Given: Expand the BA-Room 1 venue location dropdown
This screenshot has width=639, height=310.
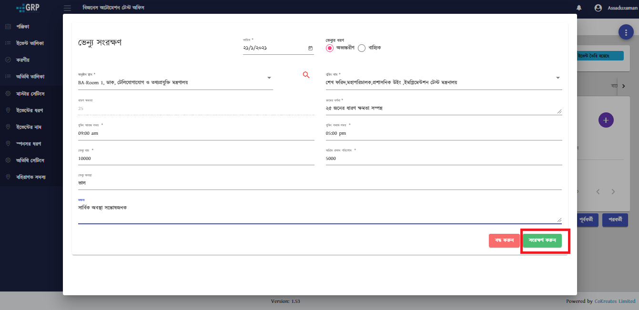Looking at the screenshot, I should pos(269,78).
